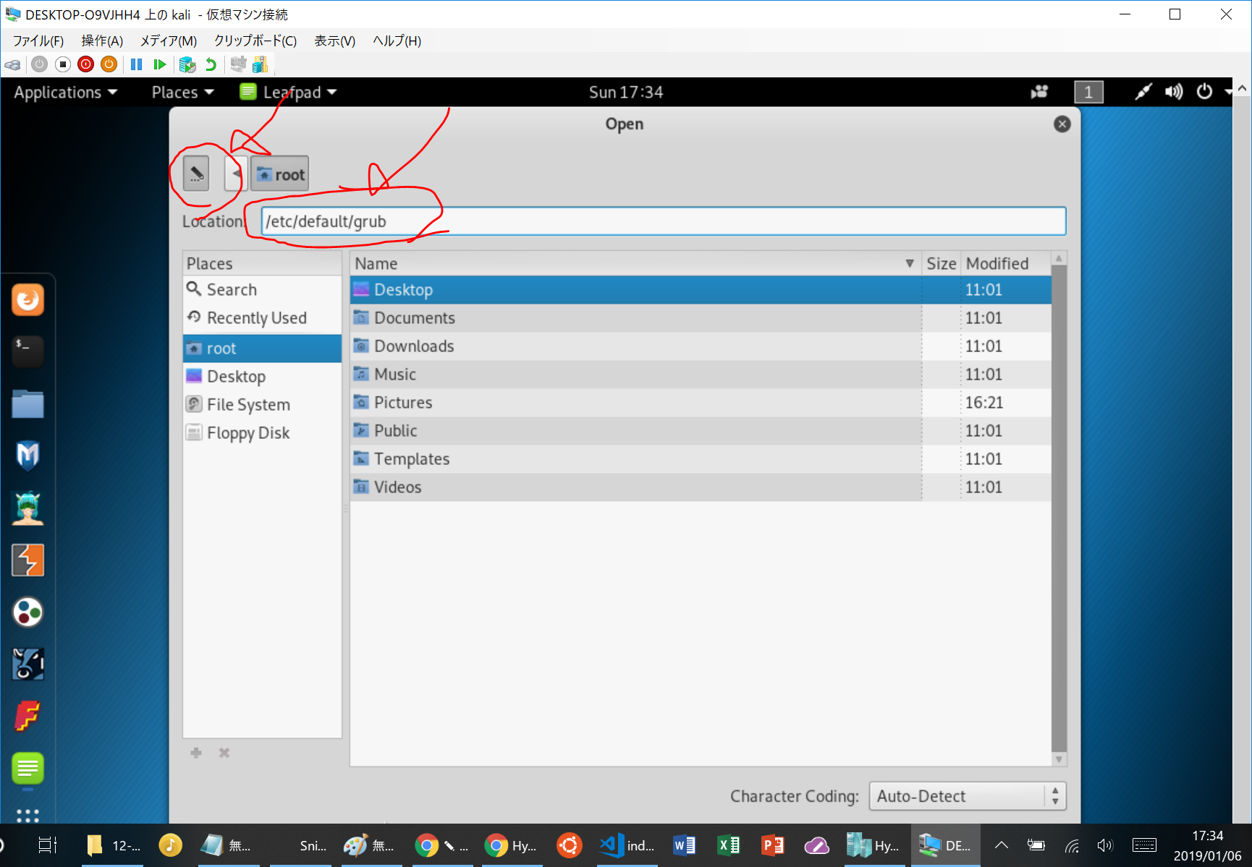Select File System in Places sidebar

point(248,405)
